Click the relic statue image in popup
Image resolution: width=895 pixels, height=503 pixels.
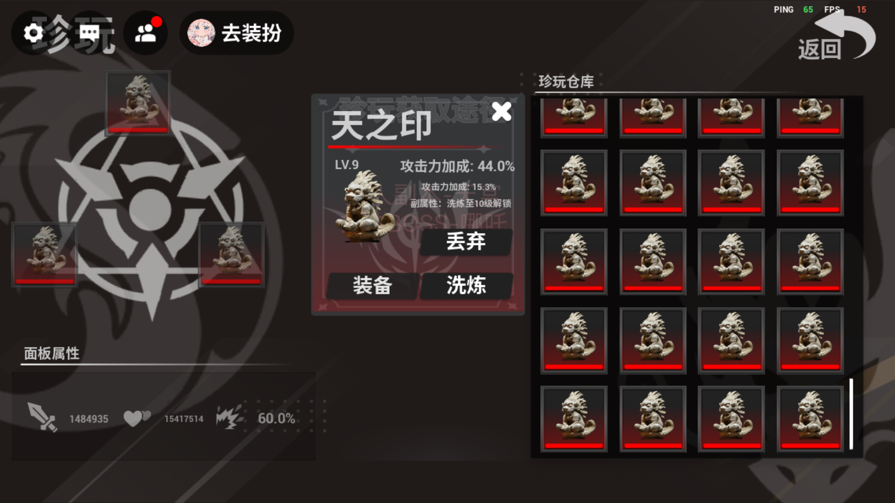(x=365, y=207)
